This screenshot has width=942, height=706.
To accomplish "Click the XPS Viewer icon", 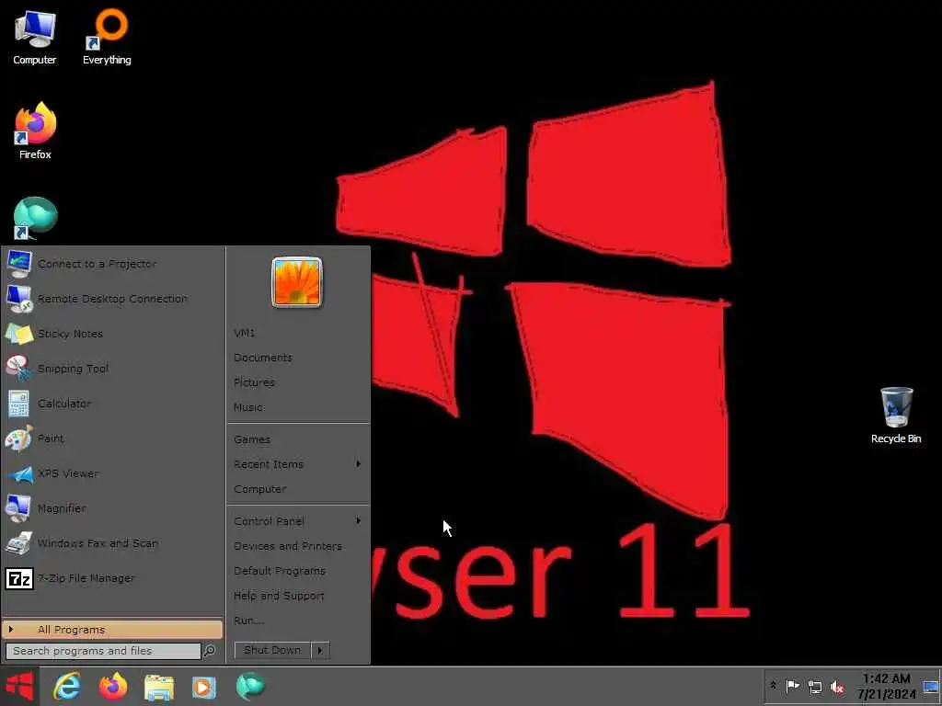I will pos(19,473).
